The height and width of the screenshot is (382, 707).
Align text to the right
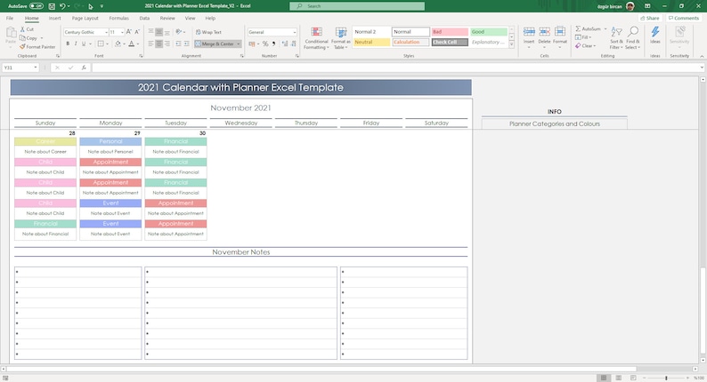167,44
